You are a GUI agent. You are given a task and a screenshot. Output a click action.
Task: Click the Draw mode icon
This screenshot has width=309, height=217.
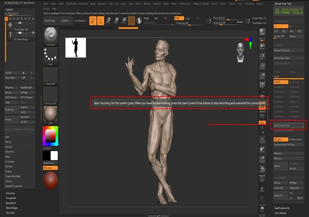tap(101, 20)
